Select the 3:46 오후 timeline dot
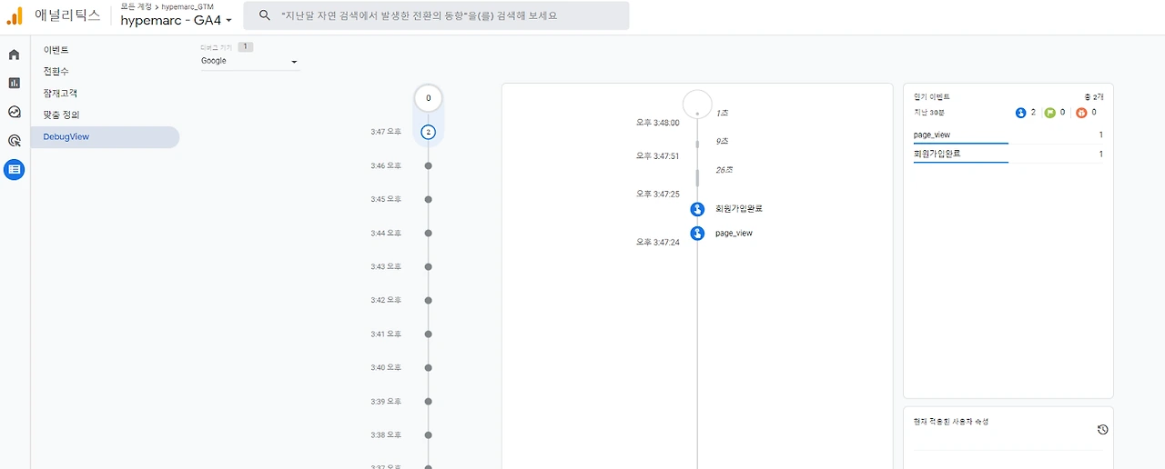 (429, 165)
